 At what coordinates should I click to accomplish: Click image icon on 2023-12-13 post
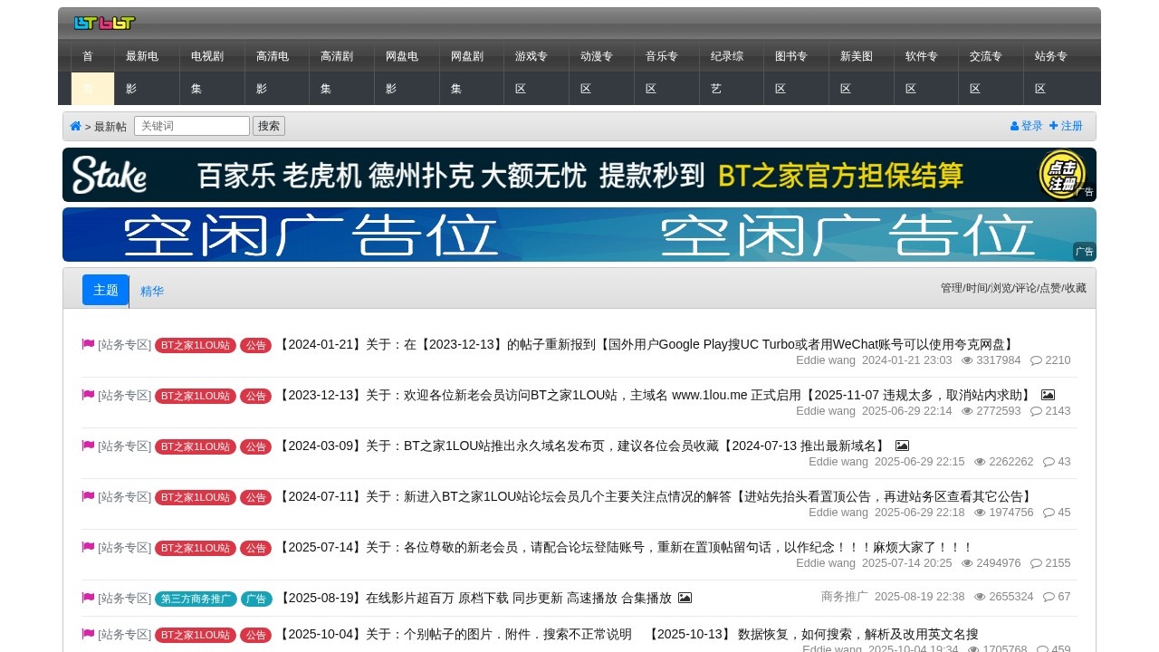(1048, 395)
